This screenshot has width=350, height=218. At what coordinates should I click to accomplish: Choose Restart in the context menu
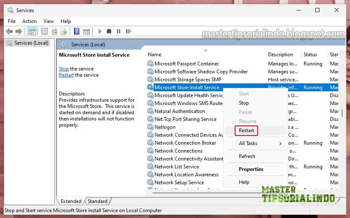(x=256, y=130)
